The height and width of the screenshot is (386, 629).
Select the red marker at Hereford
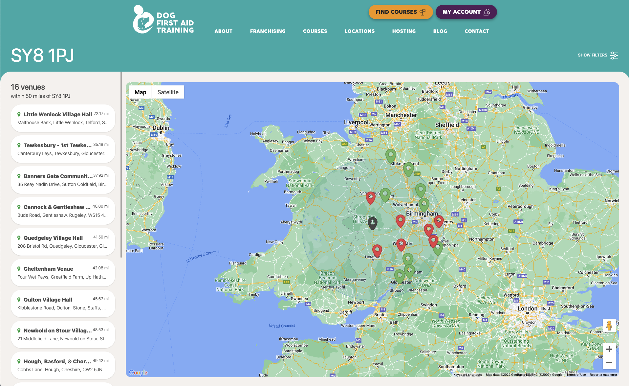tap(377, 251)
